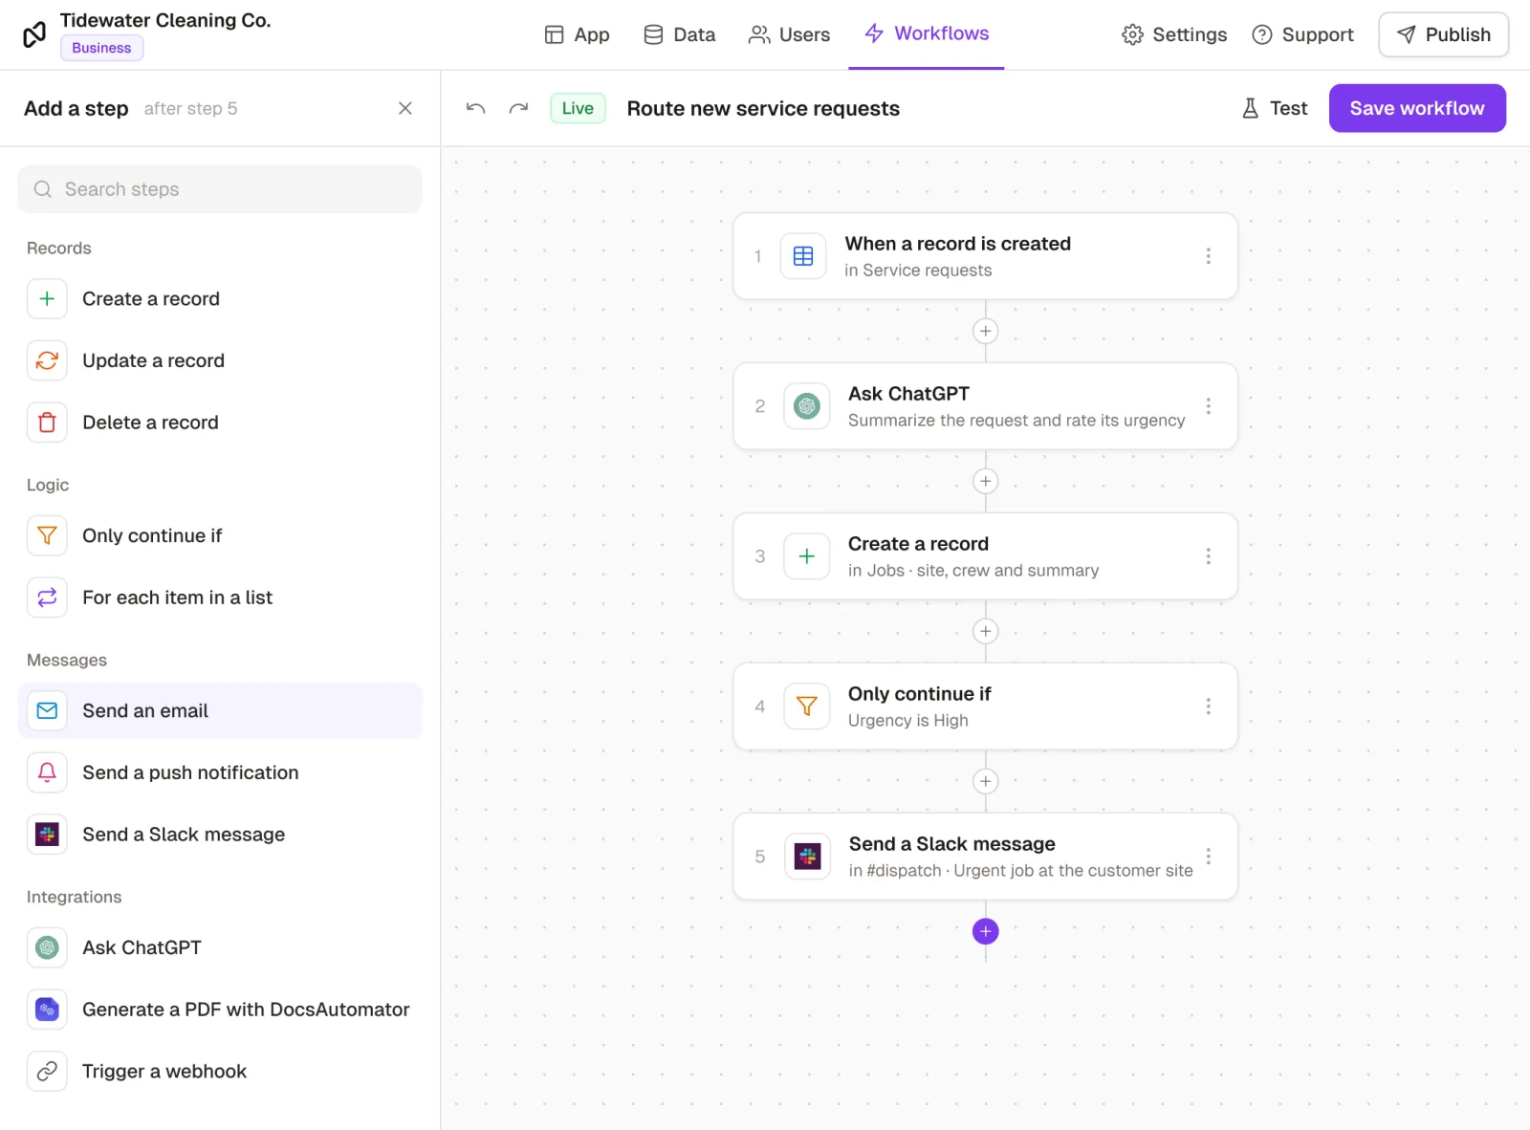The width and height of the screenshot is (1530, 1130).
Task: Click the Publish button
Action: click(1444, 34)
